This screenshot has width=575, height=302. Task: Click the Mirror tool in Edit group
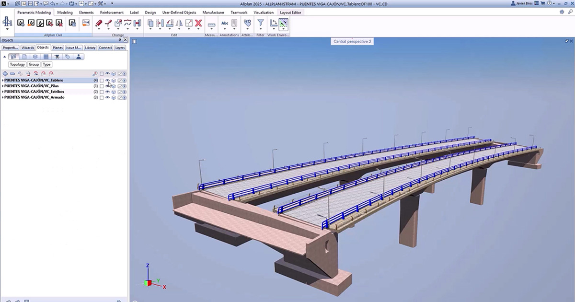point(179,23)
